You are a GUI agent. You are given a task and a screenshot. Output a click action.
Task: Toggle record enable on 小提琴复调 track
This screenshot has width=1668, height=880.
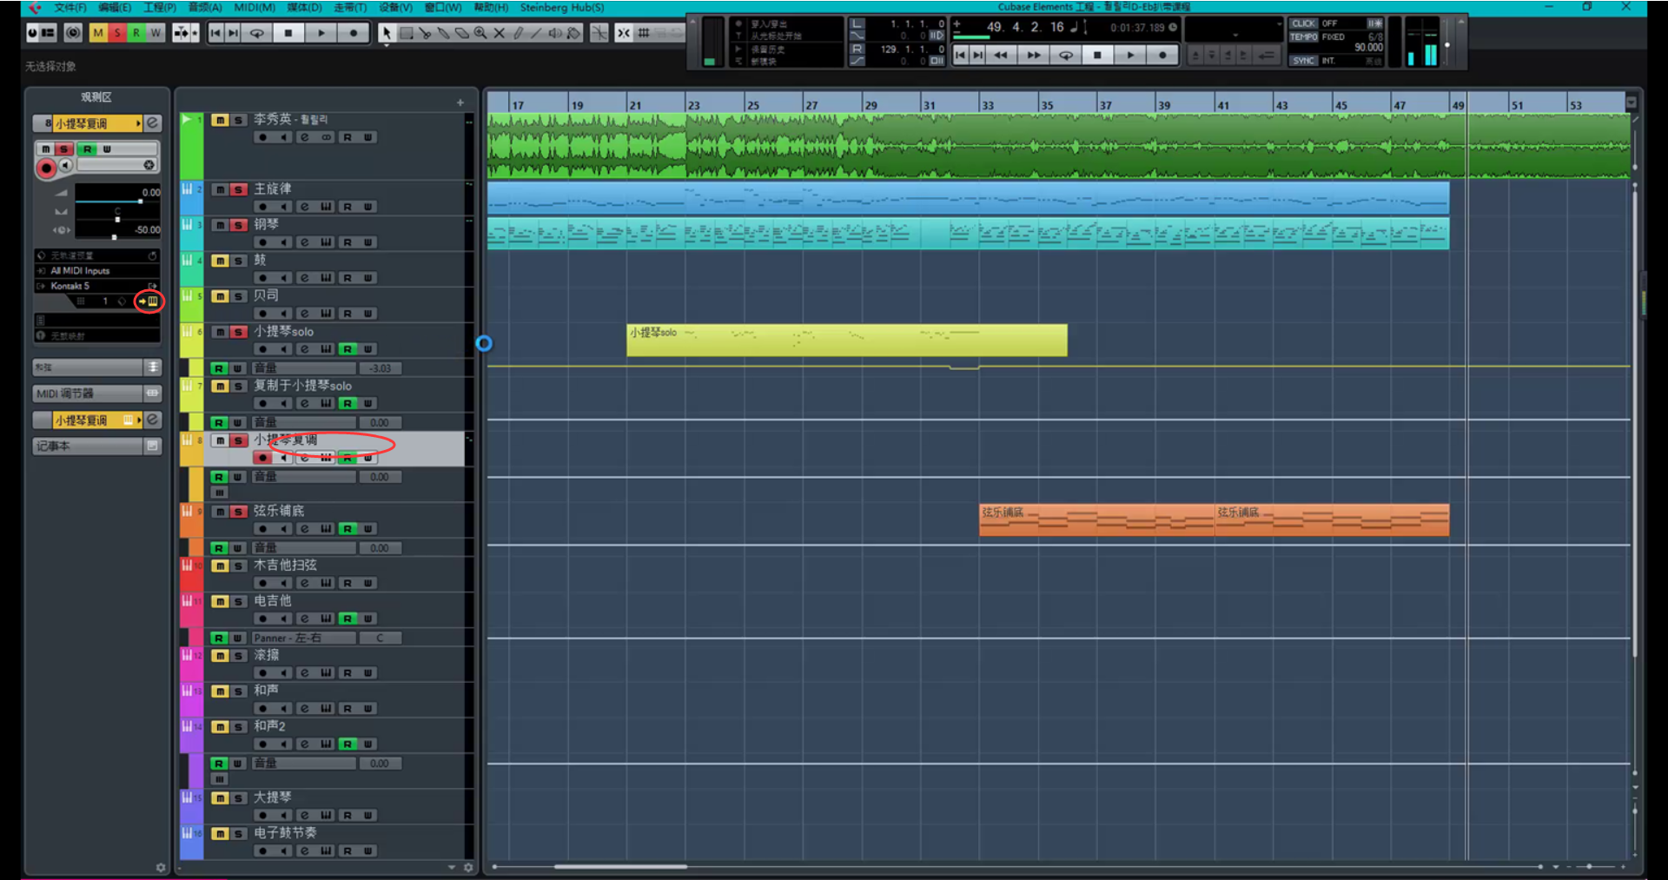[262, 458]
